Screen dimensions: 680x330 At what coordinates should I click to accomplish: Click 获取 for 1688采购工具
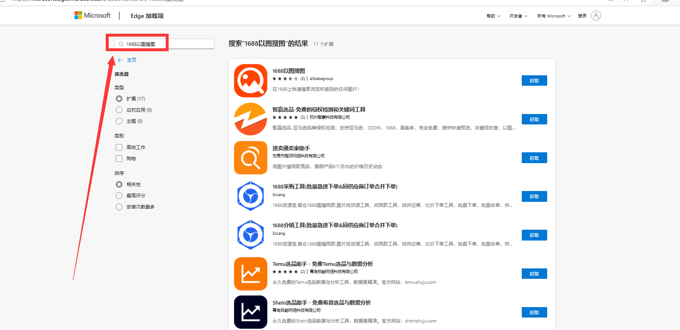[534, 196]
